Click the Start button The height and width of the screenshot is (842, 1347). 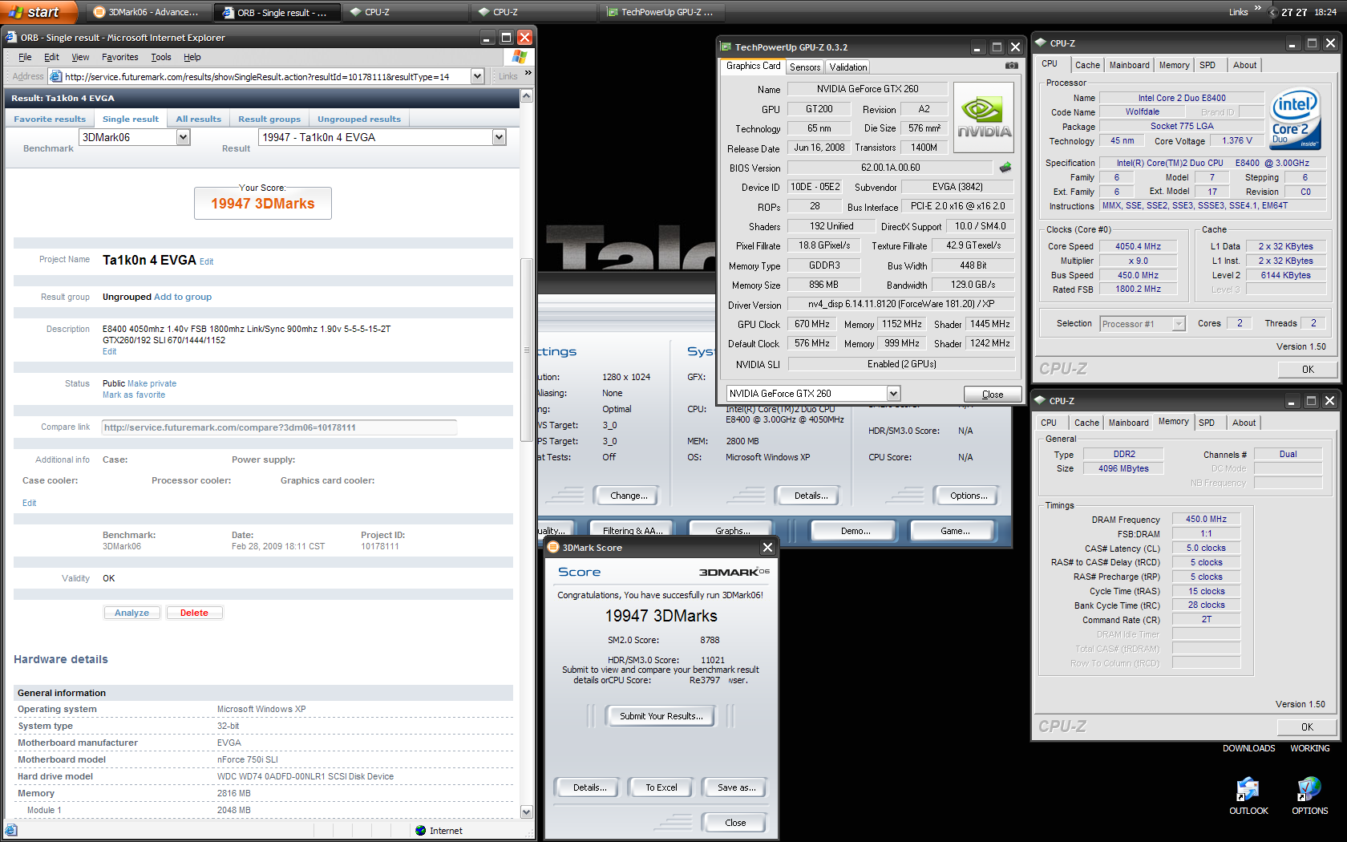click(38, 12)
